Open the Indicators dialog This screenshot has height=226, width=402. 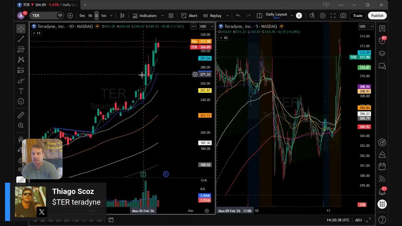click(145, 16)
